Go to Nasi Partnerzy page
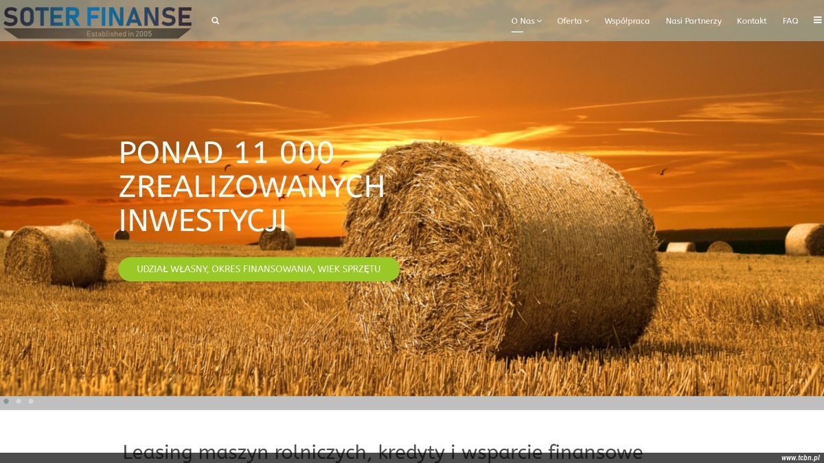 click(694, 21)
